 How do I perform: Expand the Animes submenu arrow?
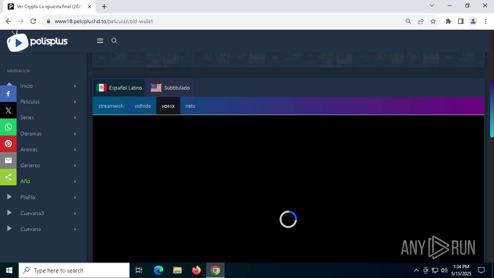tap(75, 149)
